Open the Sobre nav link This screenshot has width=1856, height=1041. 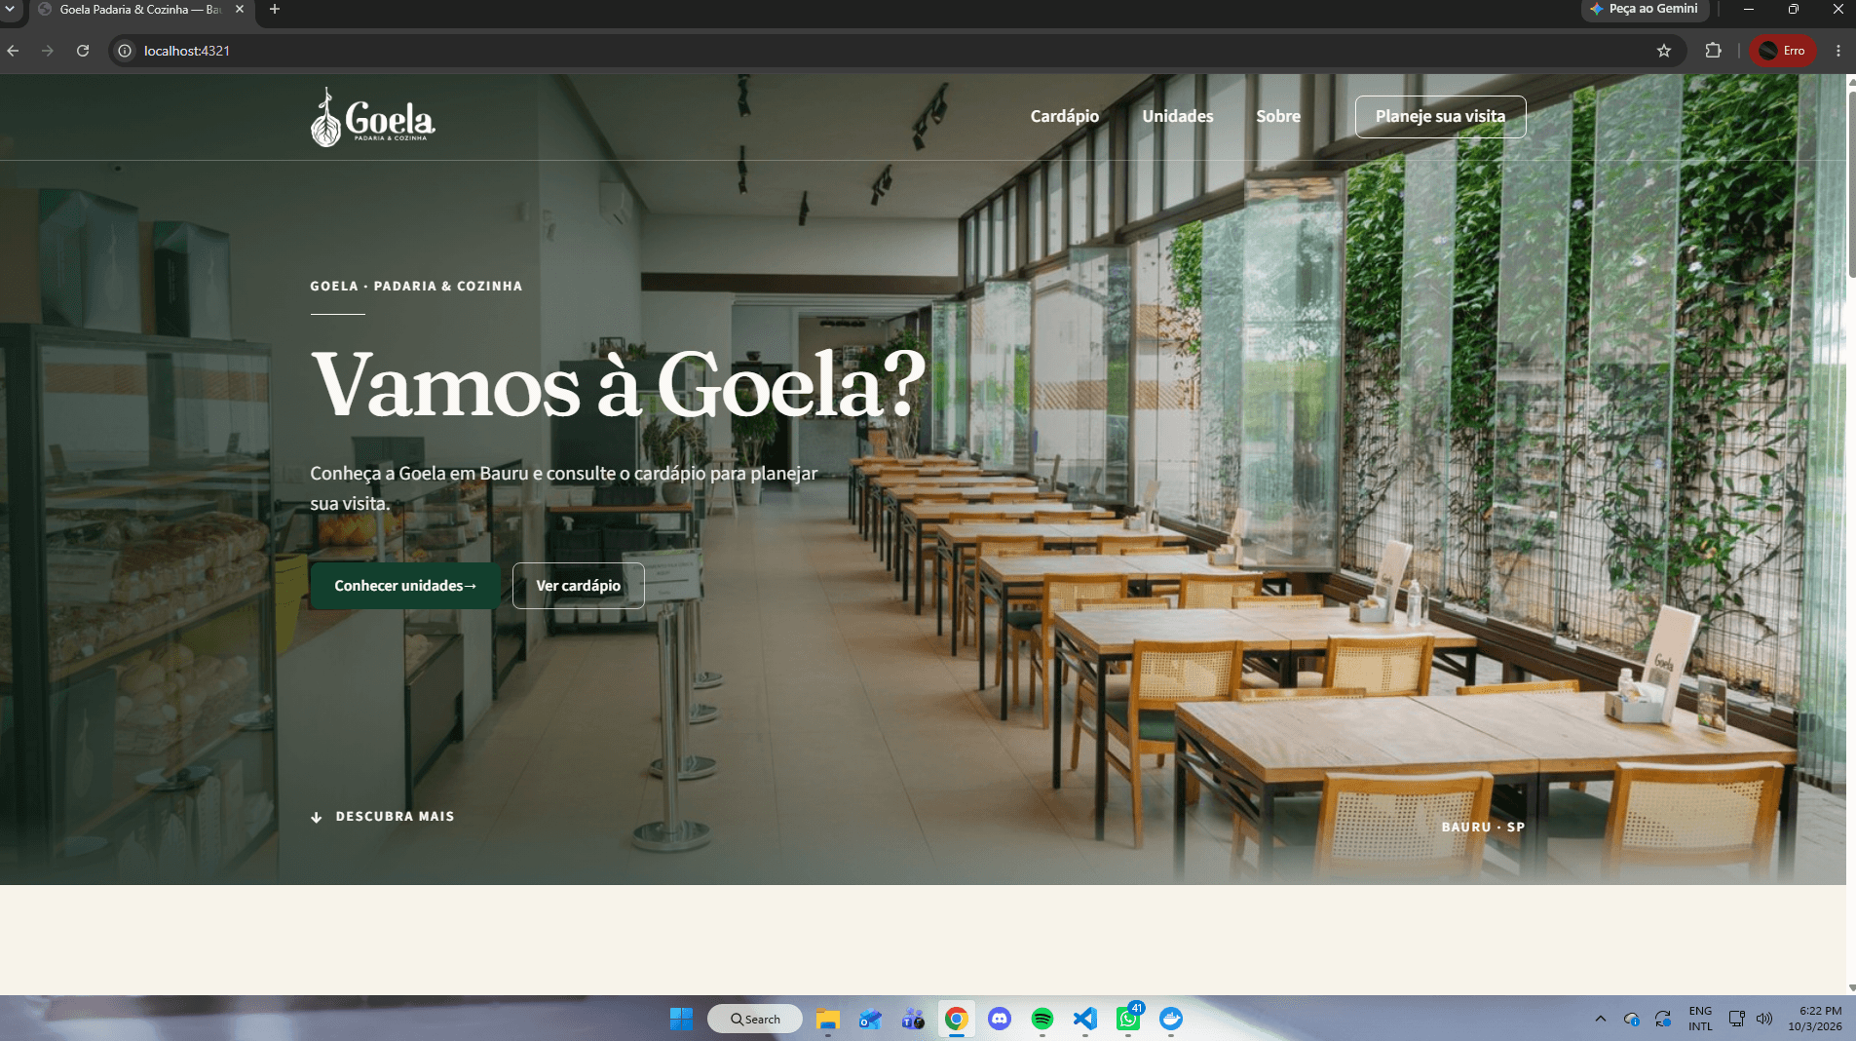click(x=1277, y=116)
